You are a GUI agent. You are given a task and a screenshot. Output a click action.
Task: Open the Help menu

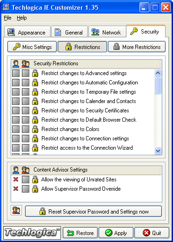(x=22, y=18)
